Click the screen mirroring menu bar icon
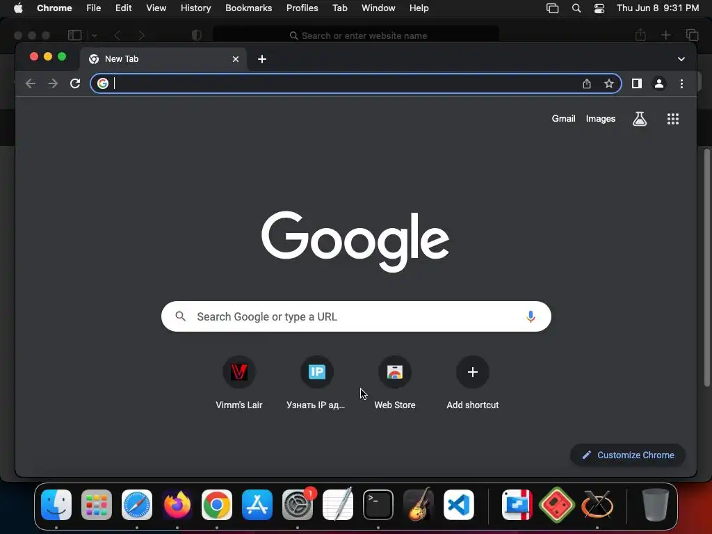This screenshot has height=534, width=712. click(x=552, y=8)
